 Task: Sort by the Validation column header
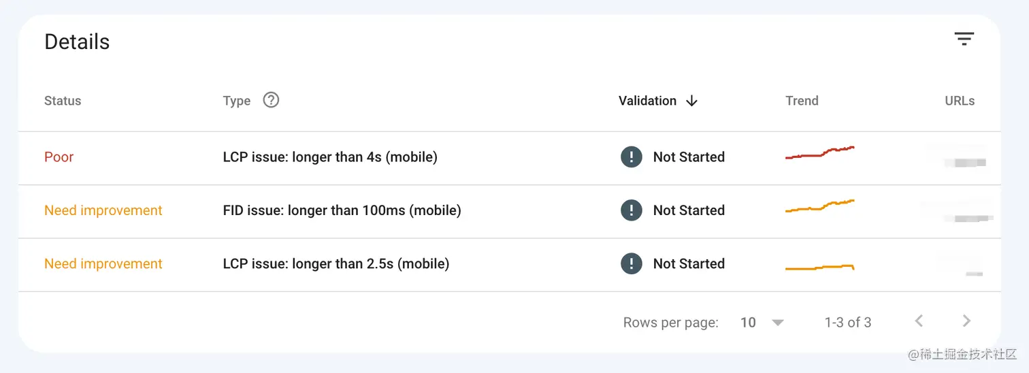pyautogui.click(x=647, y=101)
